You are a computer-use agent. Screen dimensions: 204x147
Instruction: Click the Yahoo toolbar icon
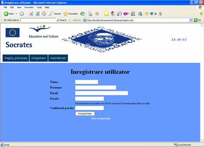click(126, 13)
